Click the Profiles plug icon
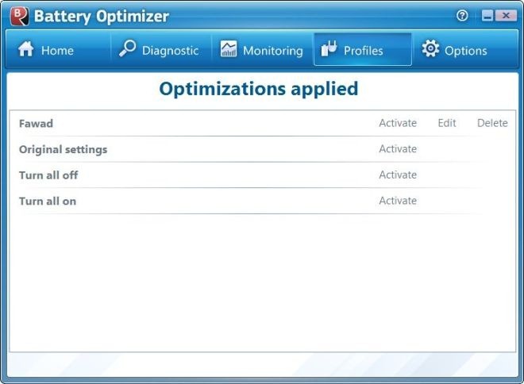Image resolution: width=524 pixels, height=384 pixels. (329, 48)
